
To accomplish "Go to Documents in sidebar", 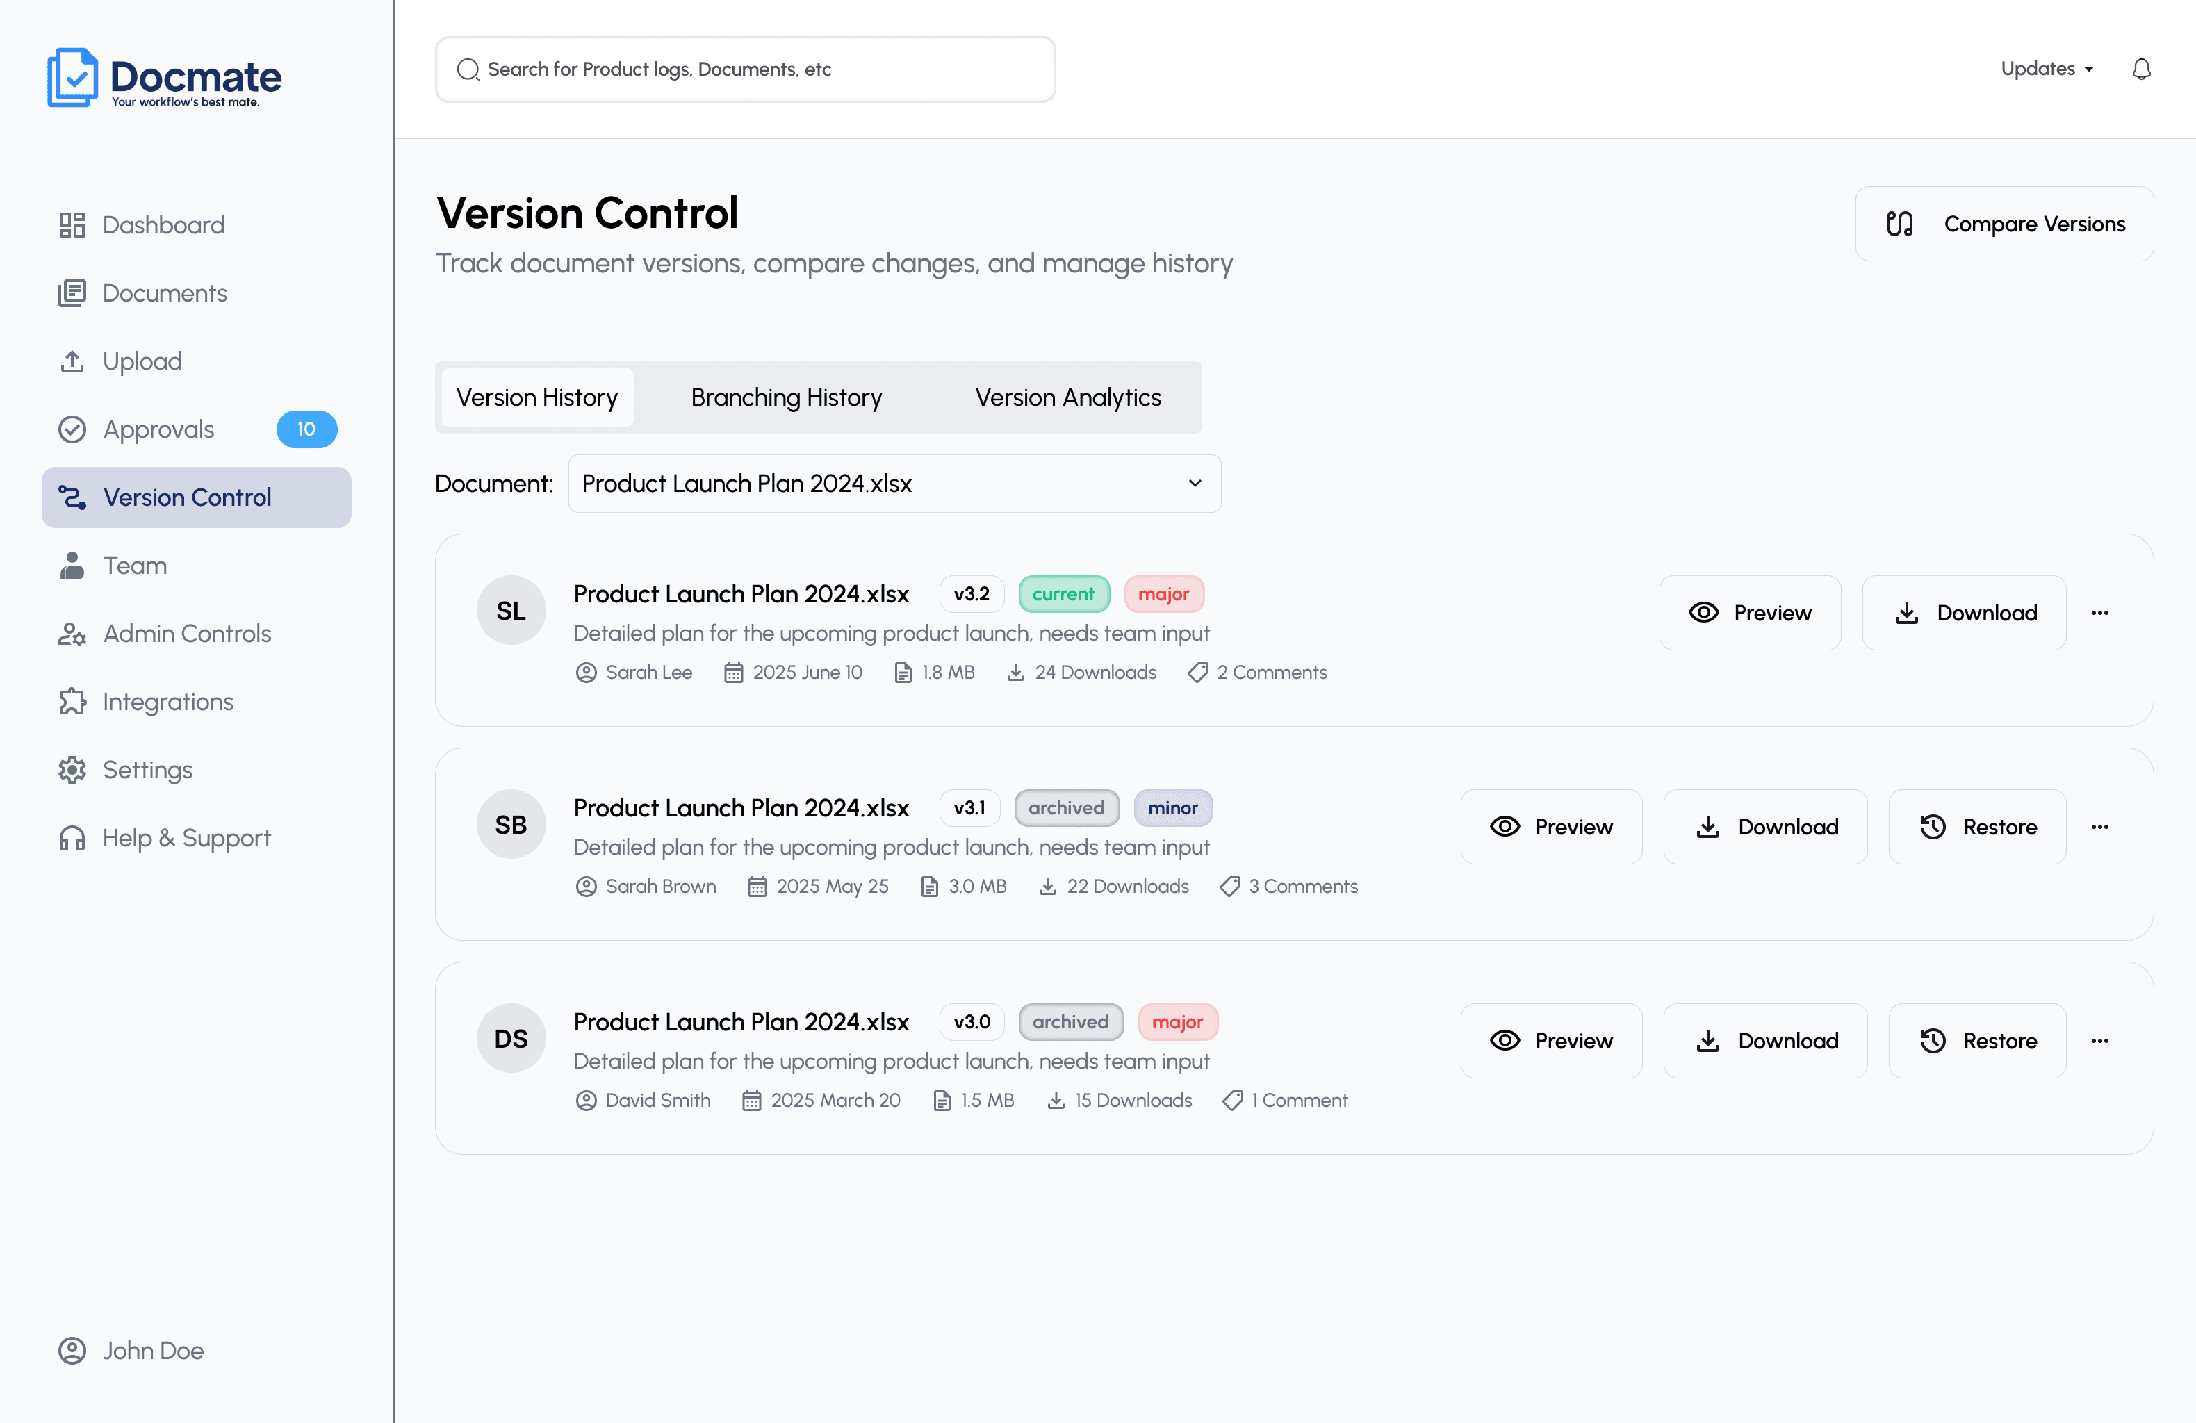I will pos(197,293).
